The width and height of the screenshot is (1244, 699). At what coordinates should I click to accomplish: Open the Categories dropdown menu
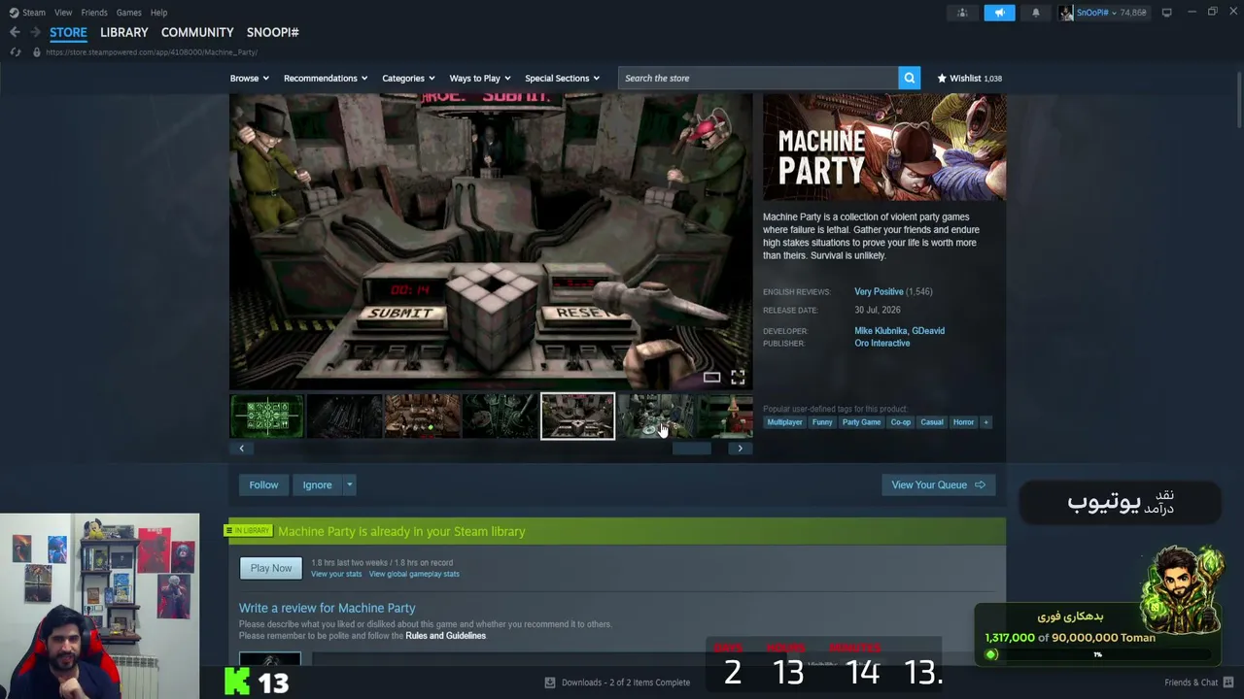point(408,78)
